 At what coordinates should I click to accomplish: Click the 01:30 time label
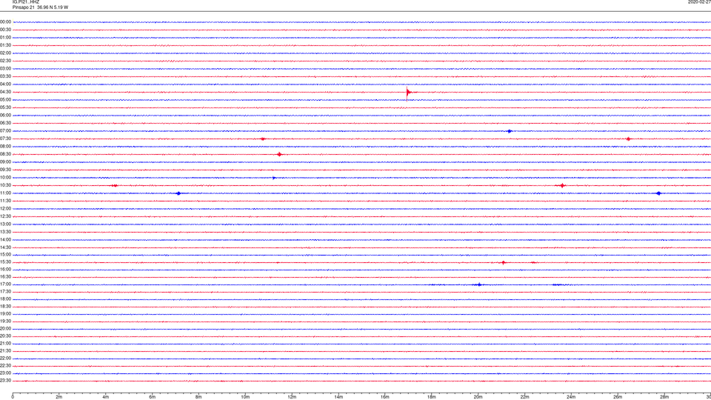(5, 45)
